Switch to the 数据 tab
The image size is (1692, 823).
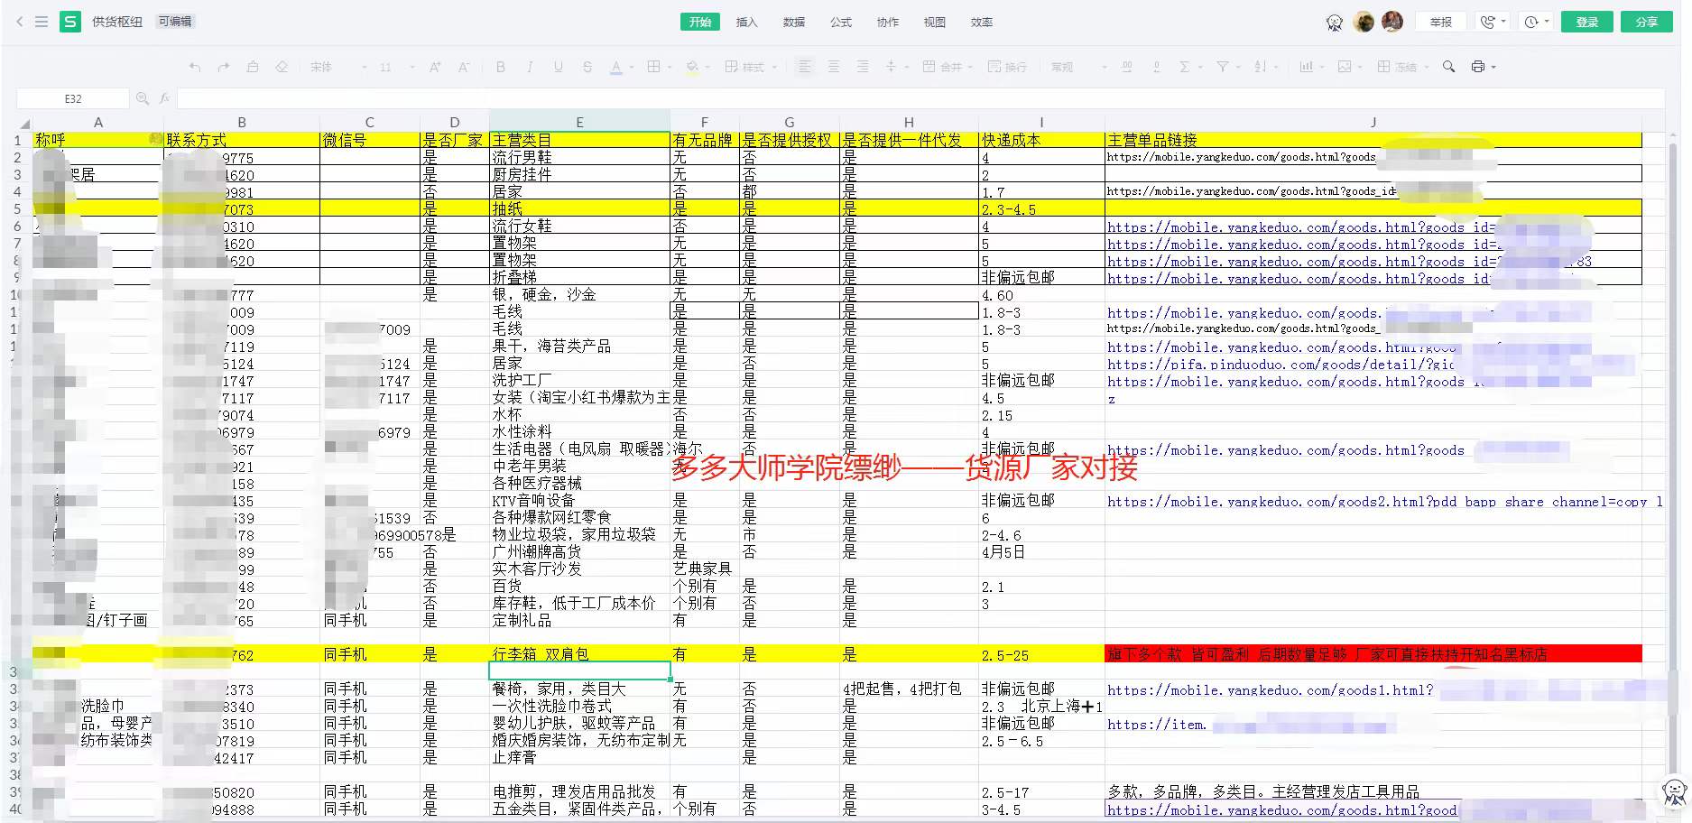(794, 22)
